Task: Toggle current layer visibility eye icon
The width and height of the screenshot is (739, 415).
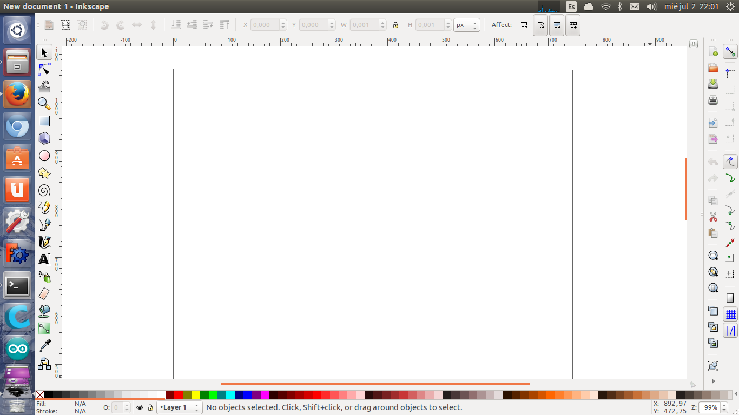Action: click(x=140, y=407)
